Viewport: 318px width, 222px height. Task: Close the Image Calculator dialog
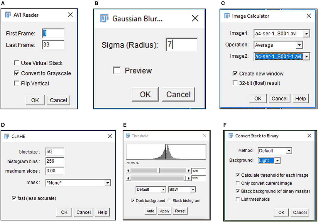[309, 16]
